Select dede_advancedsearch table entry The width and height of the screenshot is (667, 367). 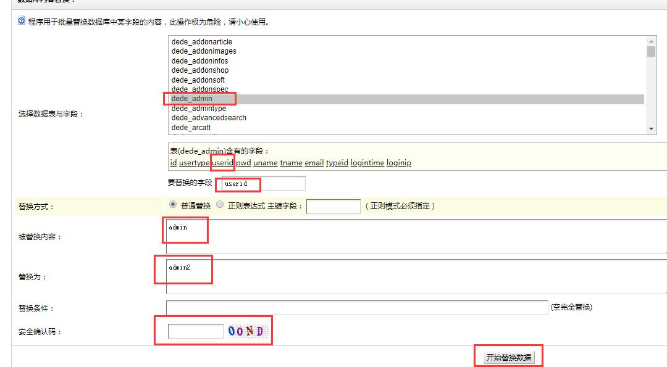209,118
